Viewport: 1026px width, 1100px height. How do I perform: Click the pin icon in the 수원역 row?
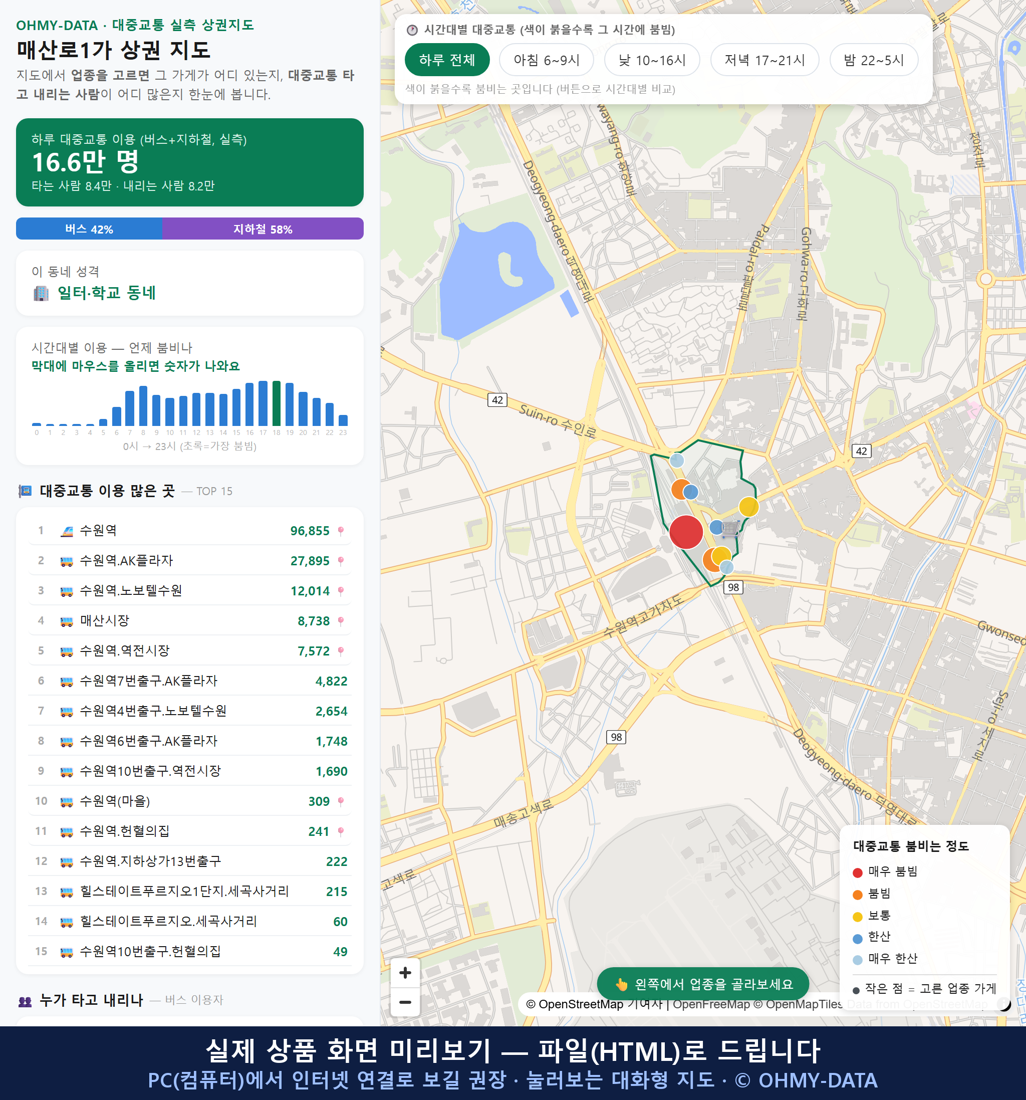point(341,531)
